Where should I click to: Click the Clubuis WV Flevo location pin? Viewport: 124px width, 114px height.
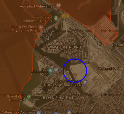coord(41,28)
